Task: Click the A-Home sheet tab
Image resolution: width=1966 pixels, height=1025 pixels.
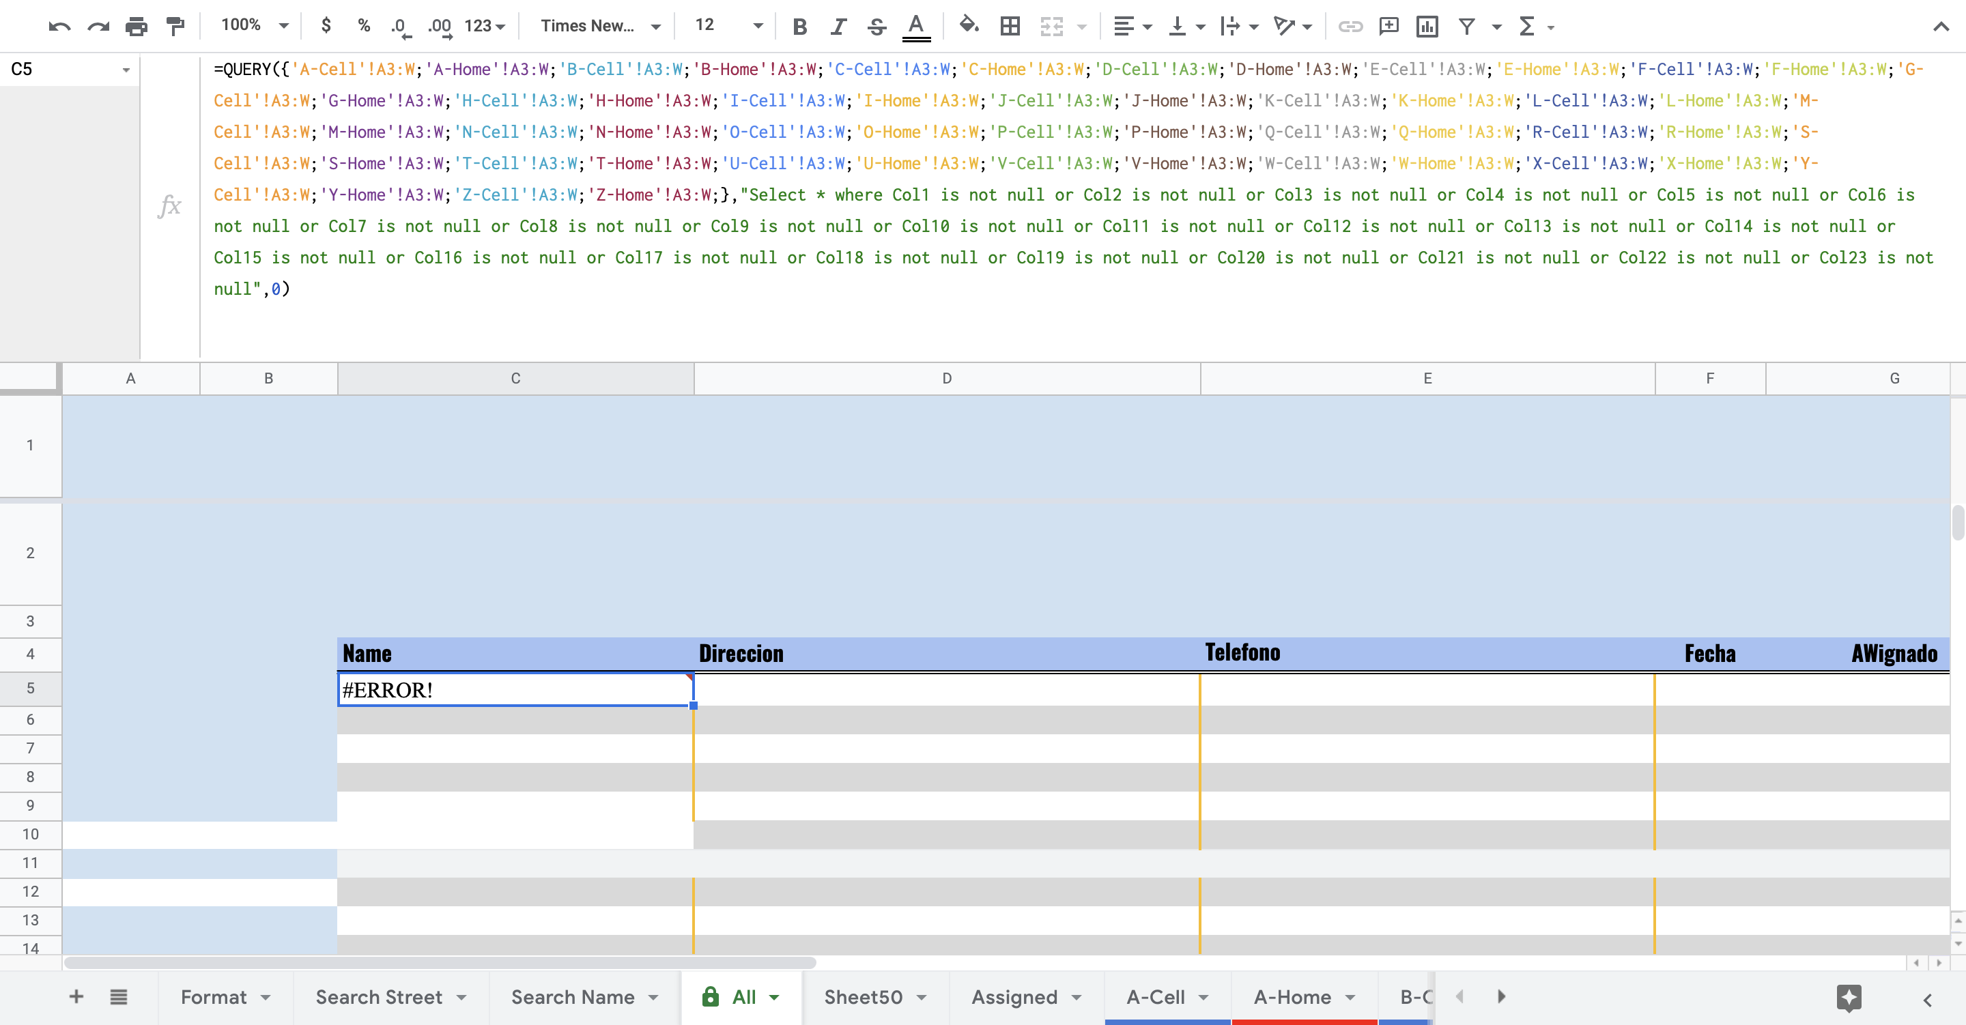Action: [x=1291, y=996]
